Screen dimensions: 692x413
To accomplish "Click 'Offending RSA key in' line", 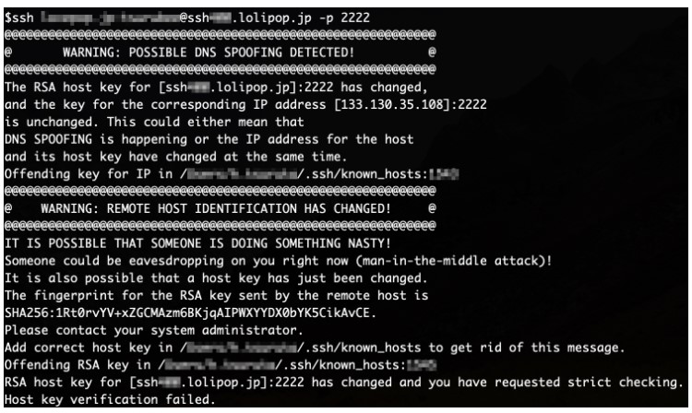I will coord(221,365).
